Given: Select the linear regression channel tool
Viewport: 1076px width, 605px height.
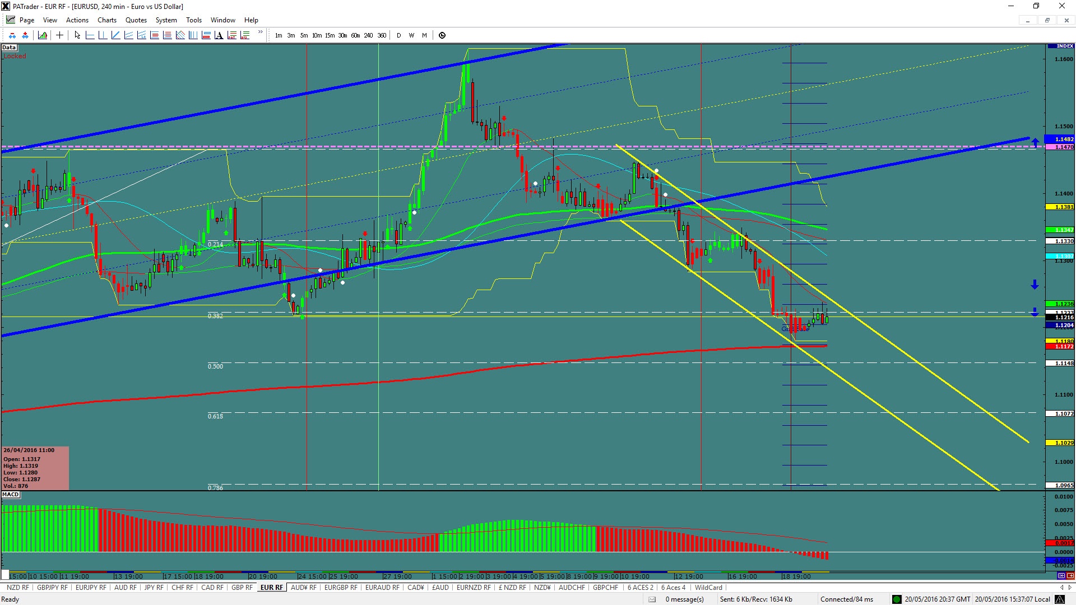Looking at the screenshot, I should click(x=141, y=35).
